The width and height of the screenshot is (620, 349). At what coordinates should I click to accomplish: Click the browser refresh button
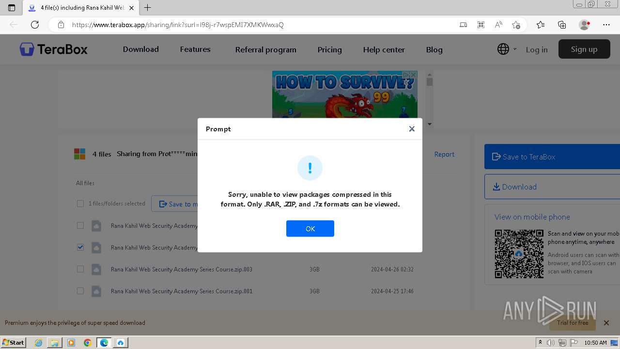pyautogui.click(x=35, y=25)
